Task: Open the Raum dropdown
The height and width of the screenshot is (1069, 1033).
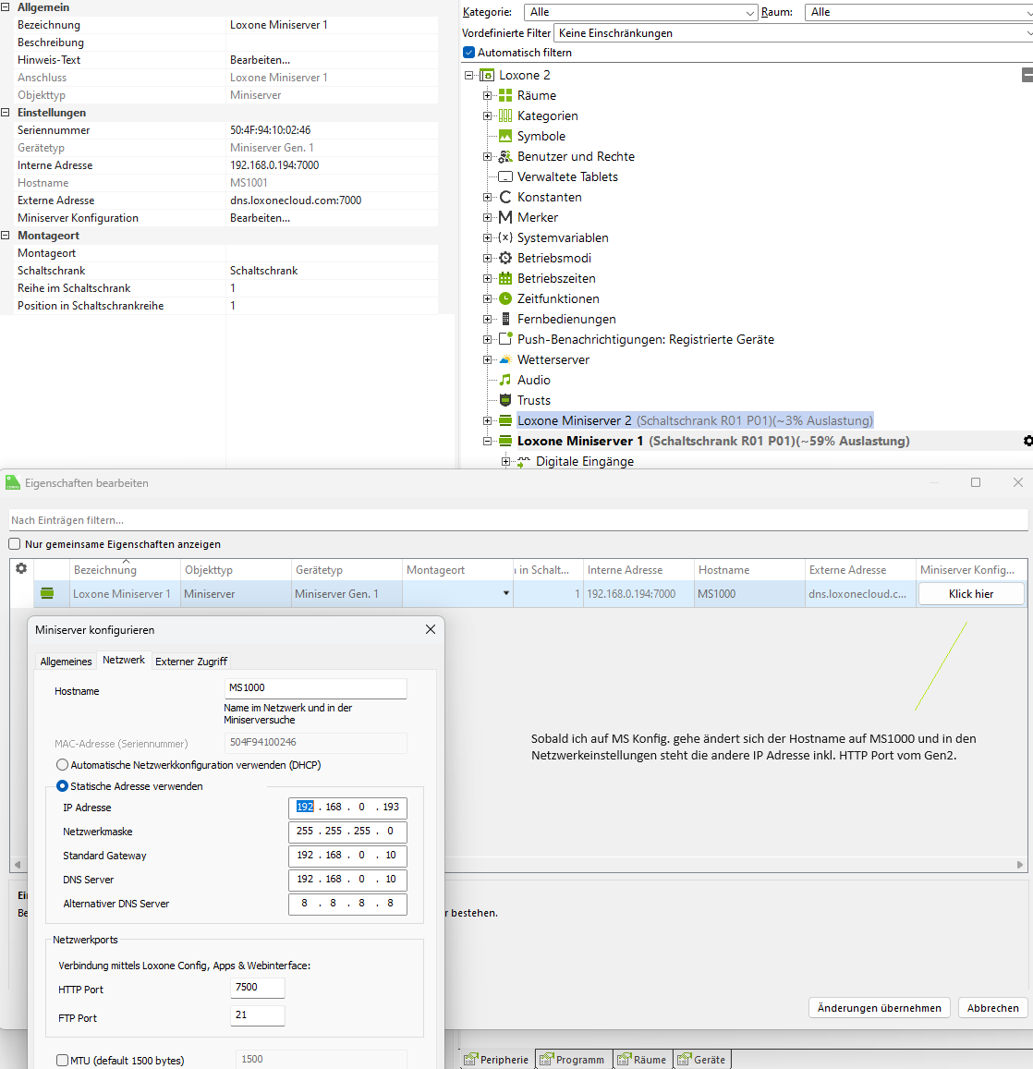Action: click(918, 12)
